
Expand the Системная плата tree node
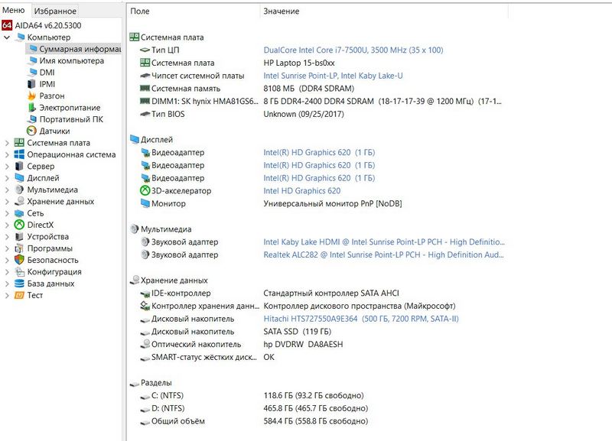point(8,143)
